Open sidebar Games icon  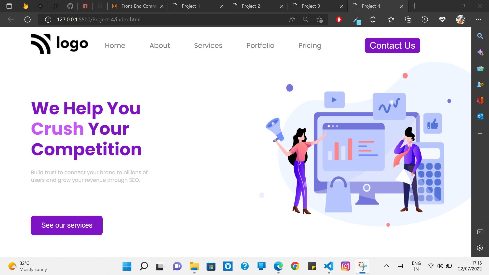480,84
